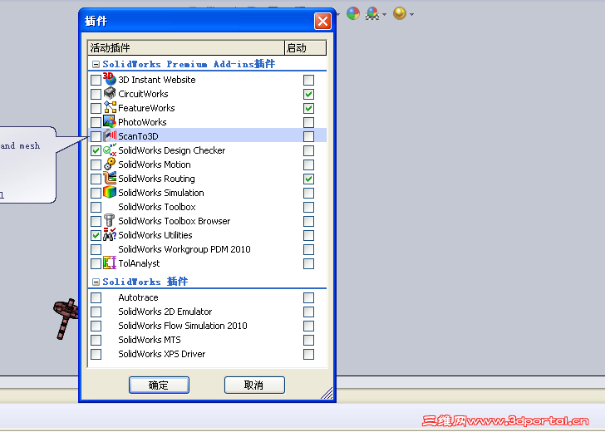
Task: Uncheck the SolidWorks Utilities active checkbox
Action: [x=96, y=235]
